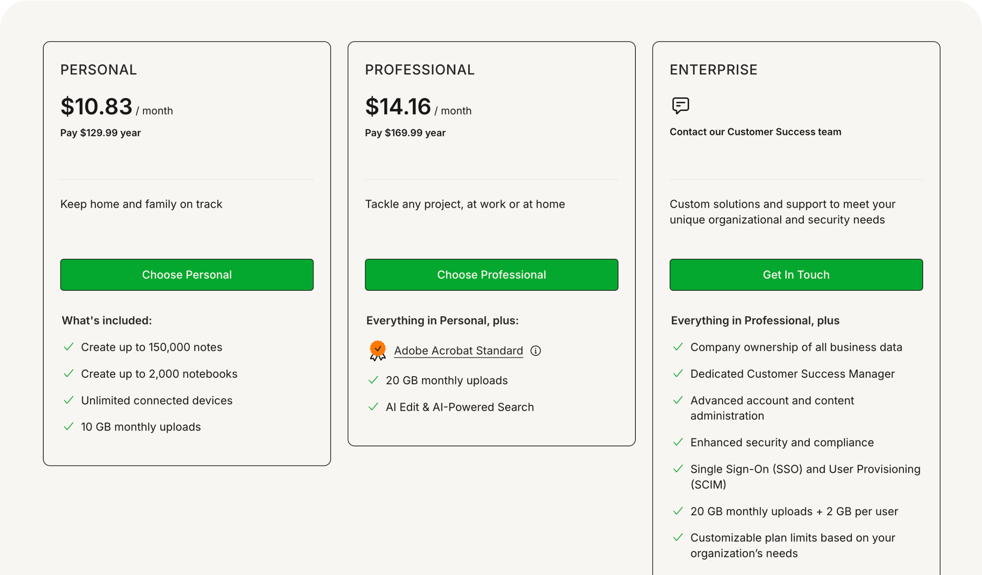Click the info icon beside Adobe Acrobat Standard
Screen dimensions: 982x575
coord(536,350)
